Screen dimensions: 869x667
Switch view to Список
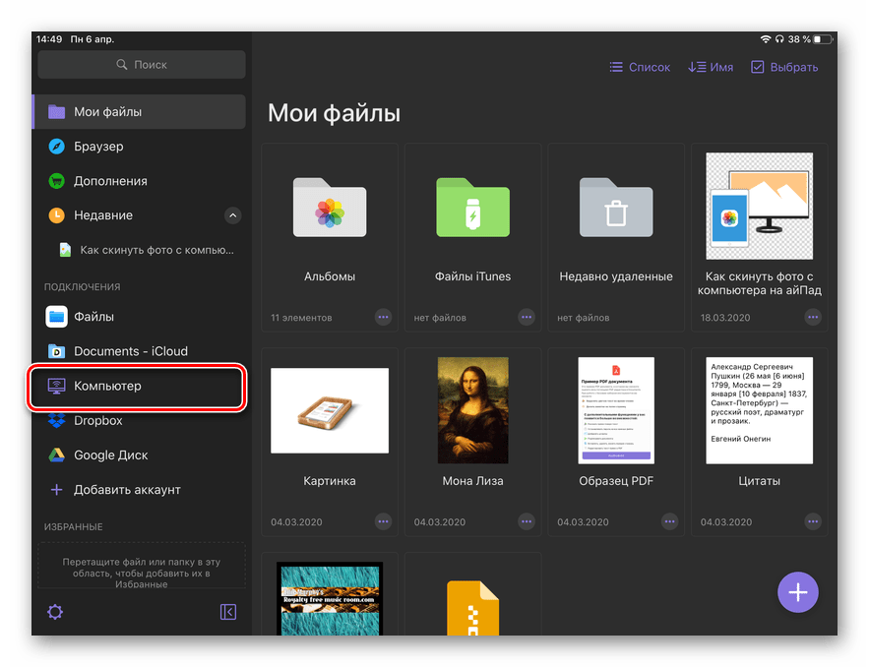pyautogui.click(x=640, y=67)
